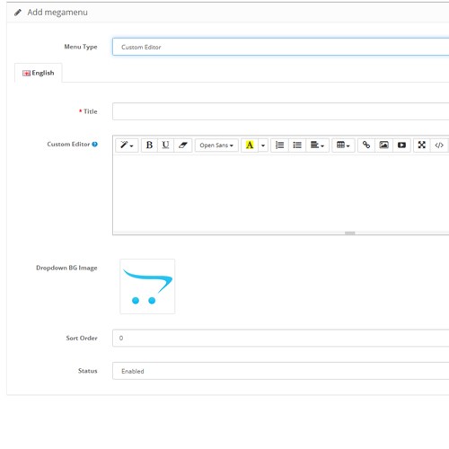Toggle bold formatting
The height and width of the screenshot is (449, 449).
coord(149,145)
